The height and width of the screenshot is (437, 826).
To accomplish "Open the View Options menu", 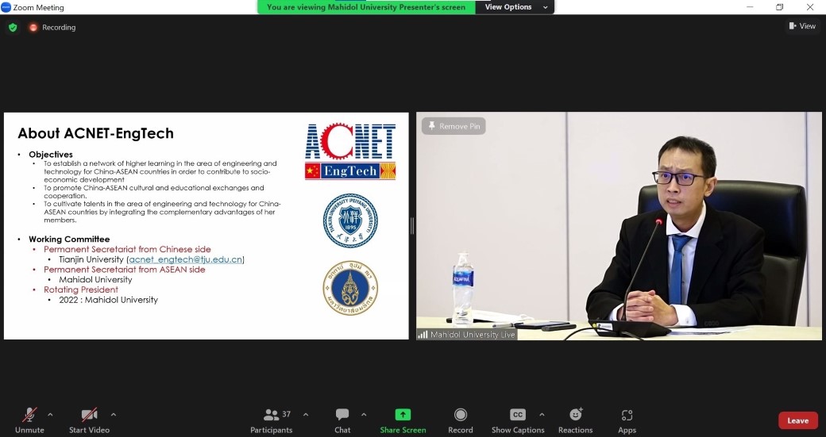I will point(515,7).
